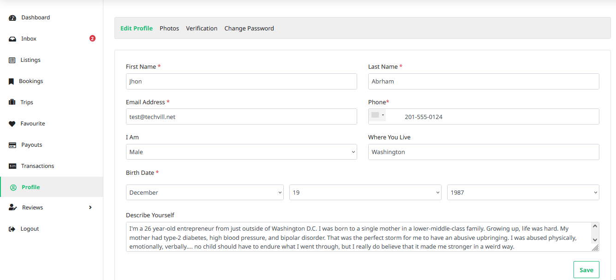Expand the Reviews submenu chevron
The image size is (616, 280).
click(90, 208)
